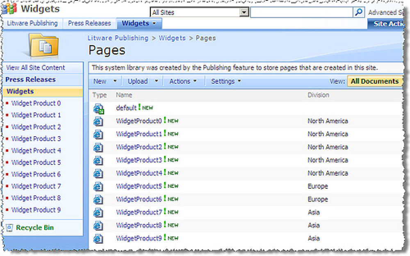Click the Recycle Bin icon

pyautogui.click(x=9, y=228)
